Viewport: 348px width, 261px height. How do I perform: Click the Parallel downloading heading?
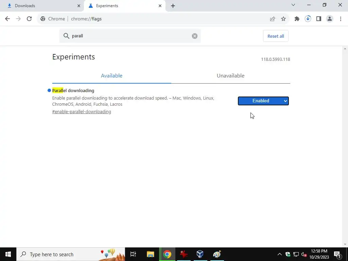(73, 90)
